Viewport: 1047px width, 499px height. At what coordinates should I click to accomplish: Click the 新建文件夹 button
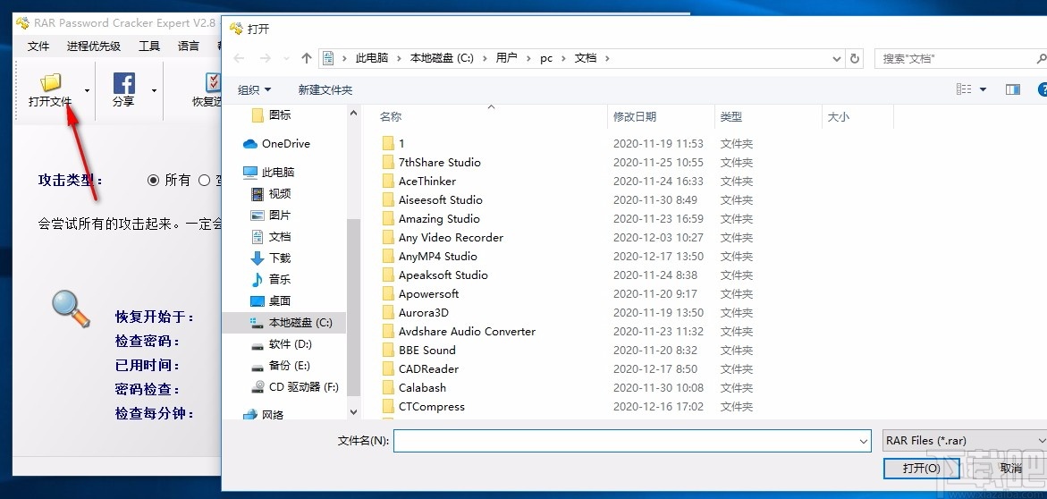click(x=325, y=89)
